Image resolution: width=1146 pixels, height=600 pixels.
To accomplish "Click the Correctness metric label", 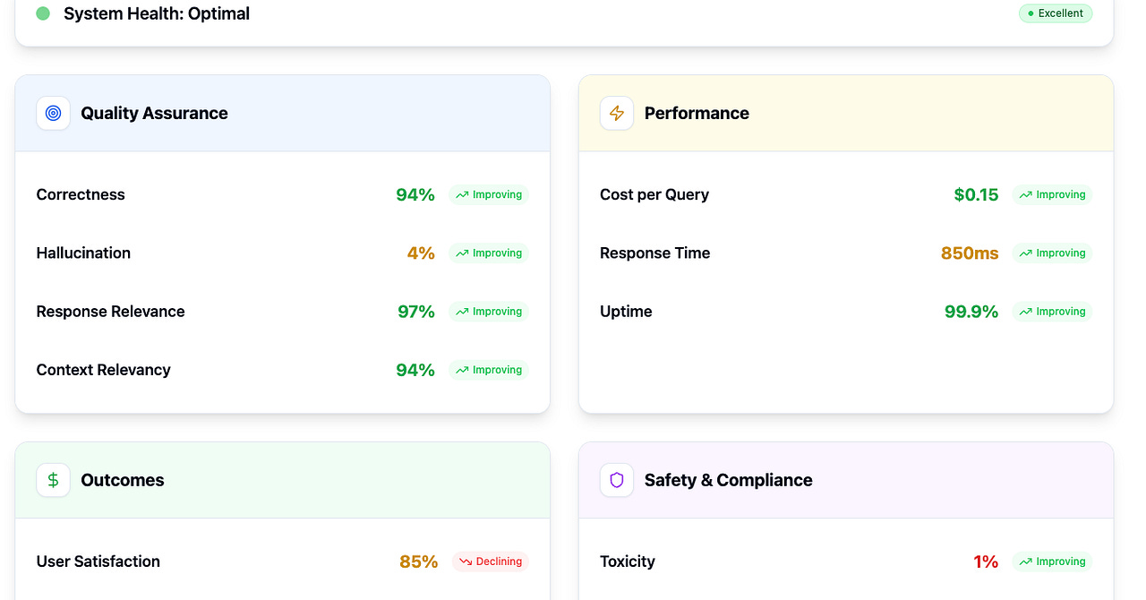I will 81,194.
